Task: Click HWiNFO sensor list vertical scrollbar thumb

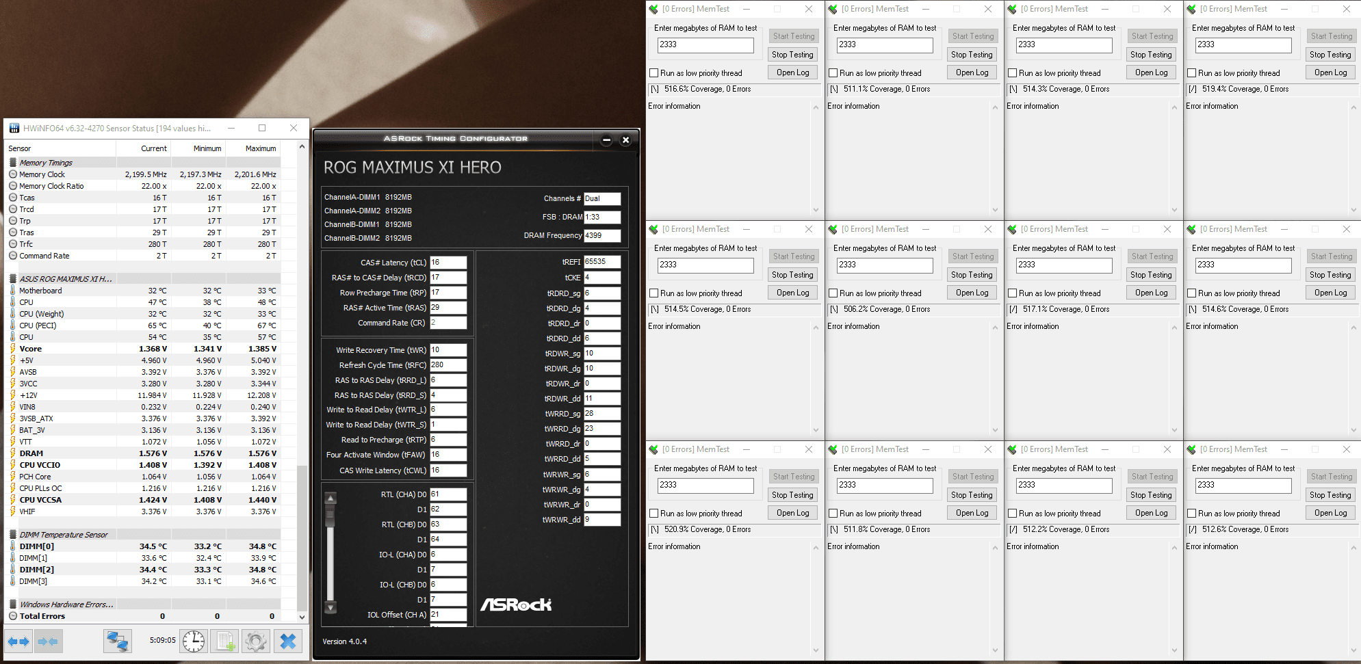Action: point(302,538)
